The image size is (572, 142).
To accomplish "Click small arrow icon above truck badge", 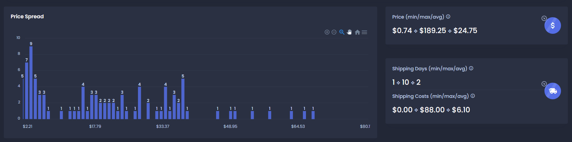I will pos(544,84).
